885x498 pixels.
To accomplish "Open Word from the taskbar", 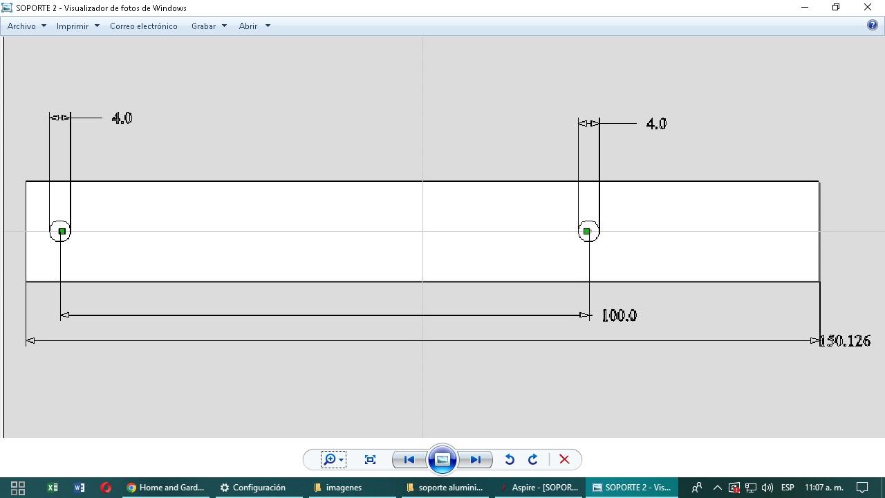I will (79, 488).
